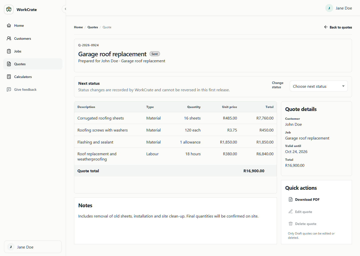Open the Home menu item

coord(33,25)
